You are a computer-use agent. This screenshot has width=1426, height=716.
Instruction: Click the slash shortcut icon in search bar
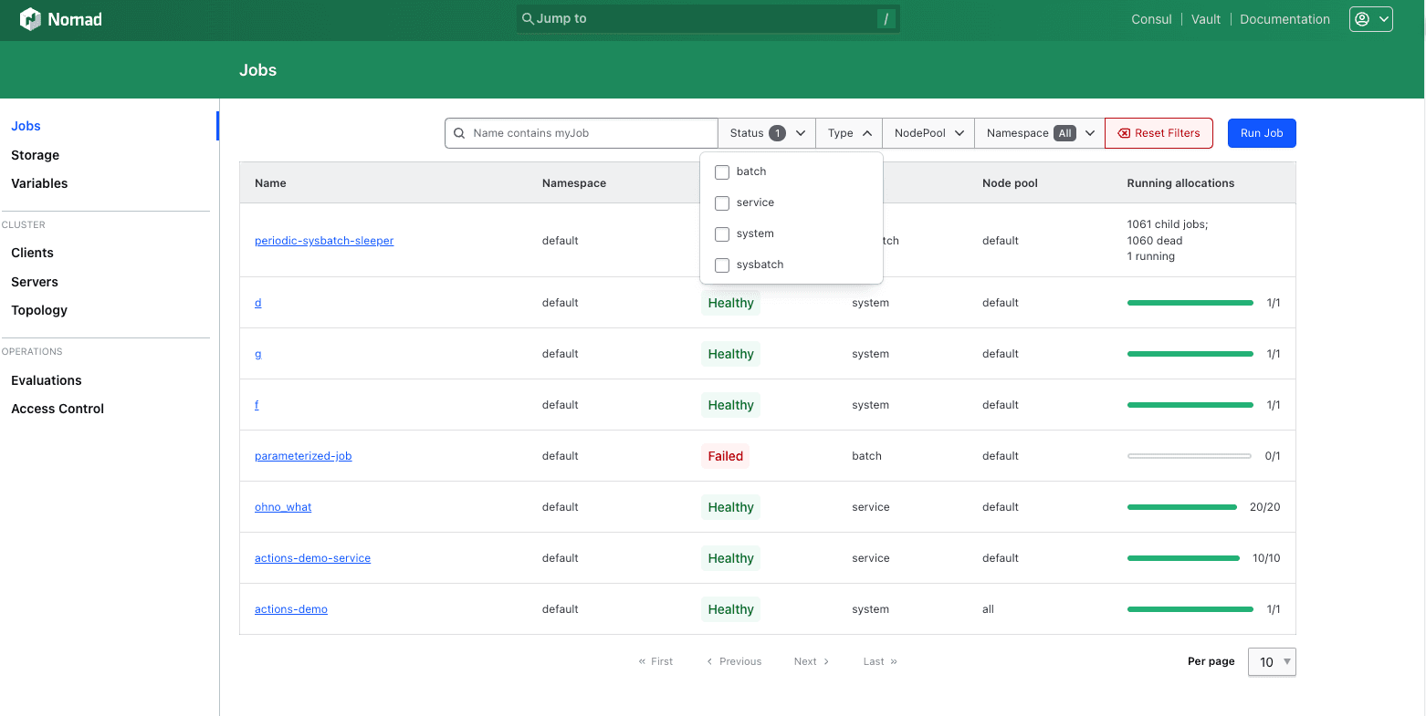(x=886, y=19)
